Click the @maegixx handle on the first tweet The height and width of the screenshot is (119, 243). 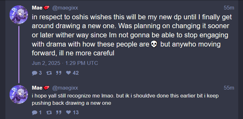[65, 8]
